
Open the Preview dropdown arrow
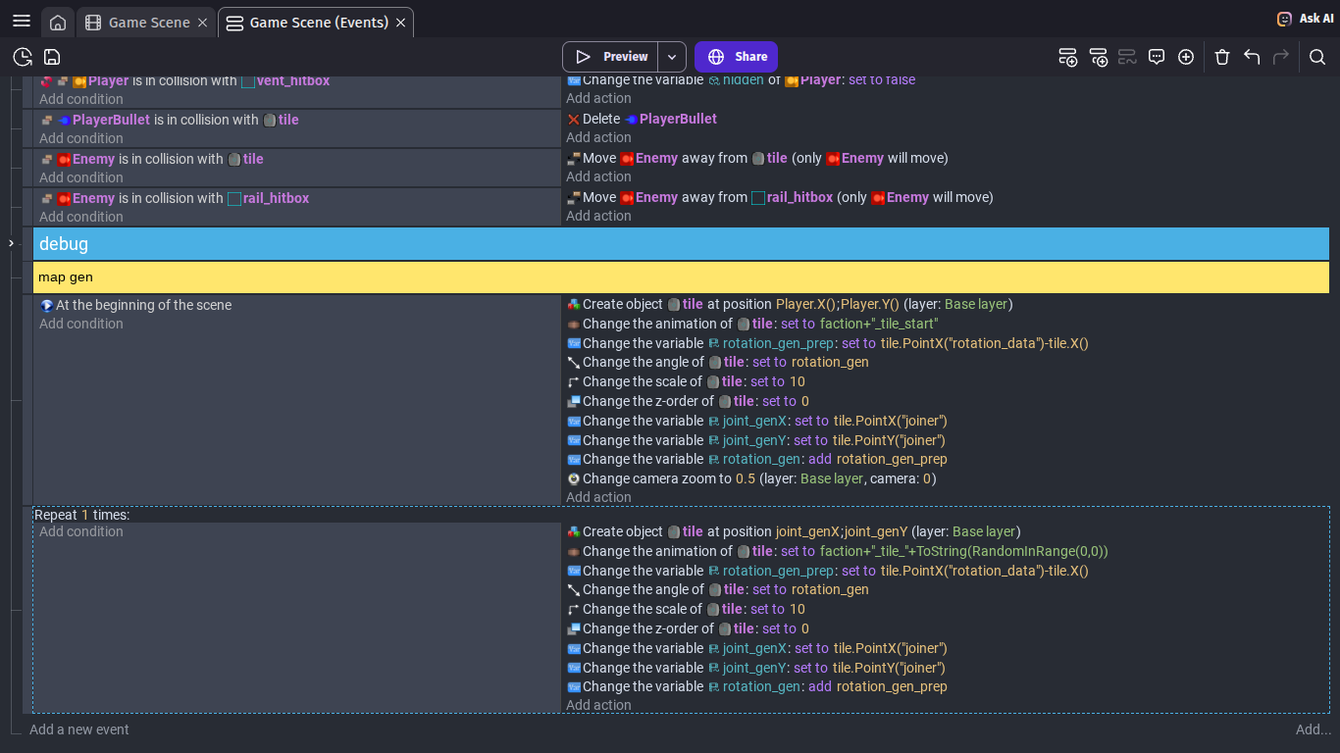(x=672, y=57)
